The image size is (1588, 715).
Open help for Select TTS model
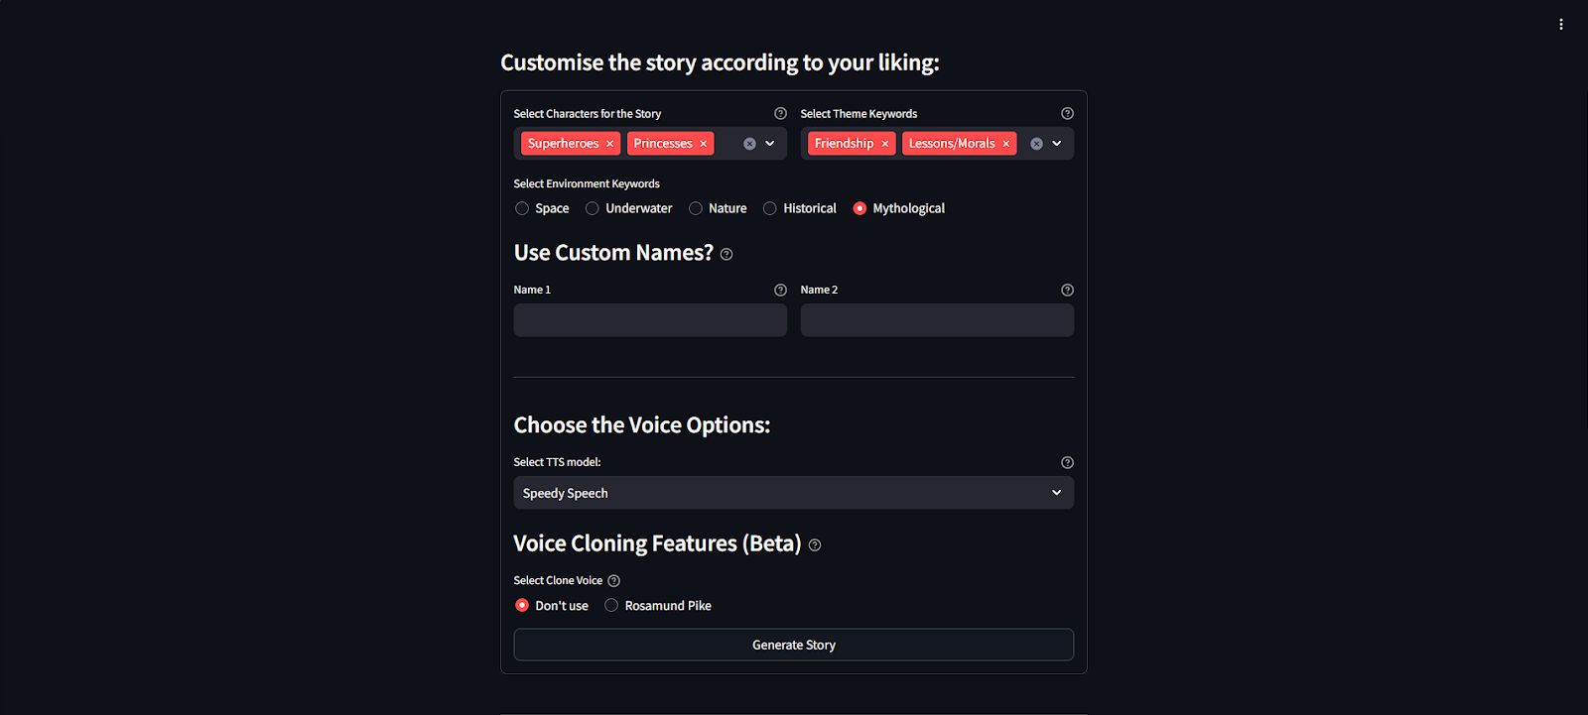tap(1067, 462)
